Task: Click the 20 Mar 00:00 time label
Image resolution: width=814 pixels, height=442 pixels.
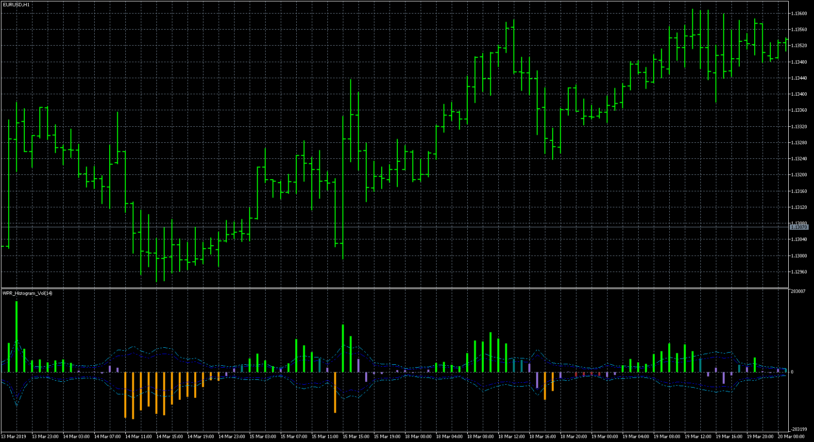Action: [791, 437]
